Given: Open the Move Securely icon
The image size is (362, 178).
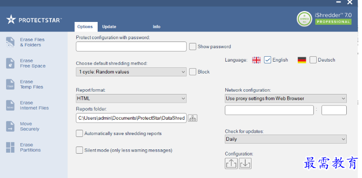Looking at the screenshot, I should (x=10, y=126).
